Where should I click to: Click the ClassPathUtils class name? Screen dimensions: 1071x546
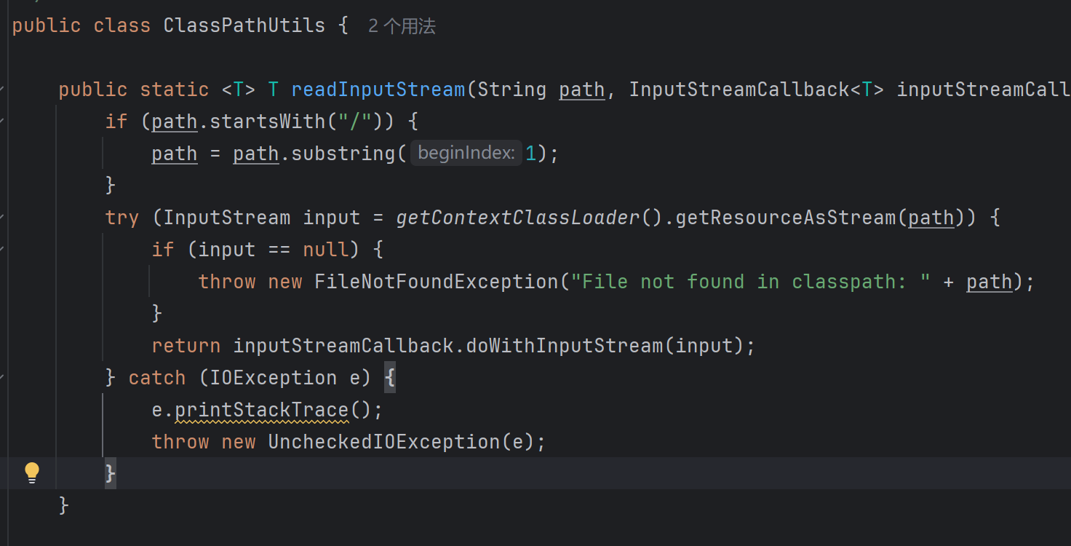point(244,25)
